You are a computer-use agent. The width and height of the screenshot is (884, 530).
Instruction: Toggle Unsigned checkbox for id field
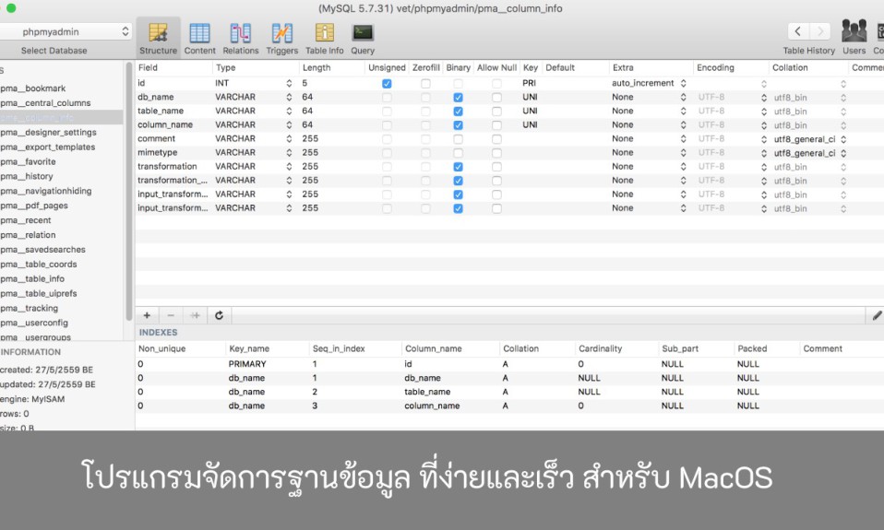(387, 83)
